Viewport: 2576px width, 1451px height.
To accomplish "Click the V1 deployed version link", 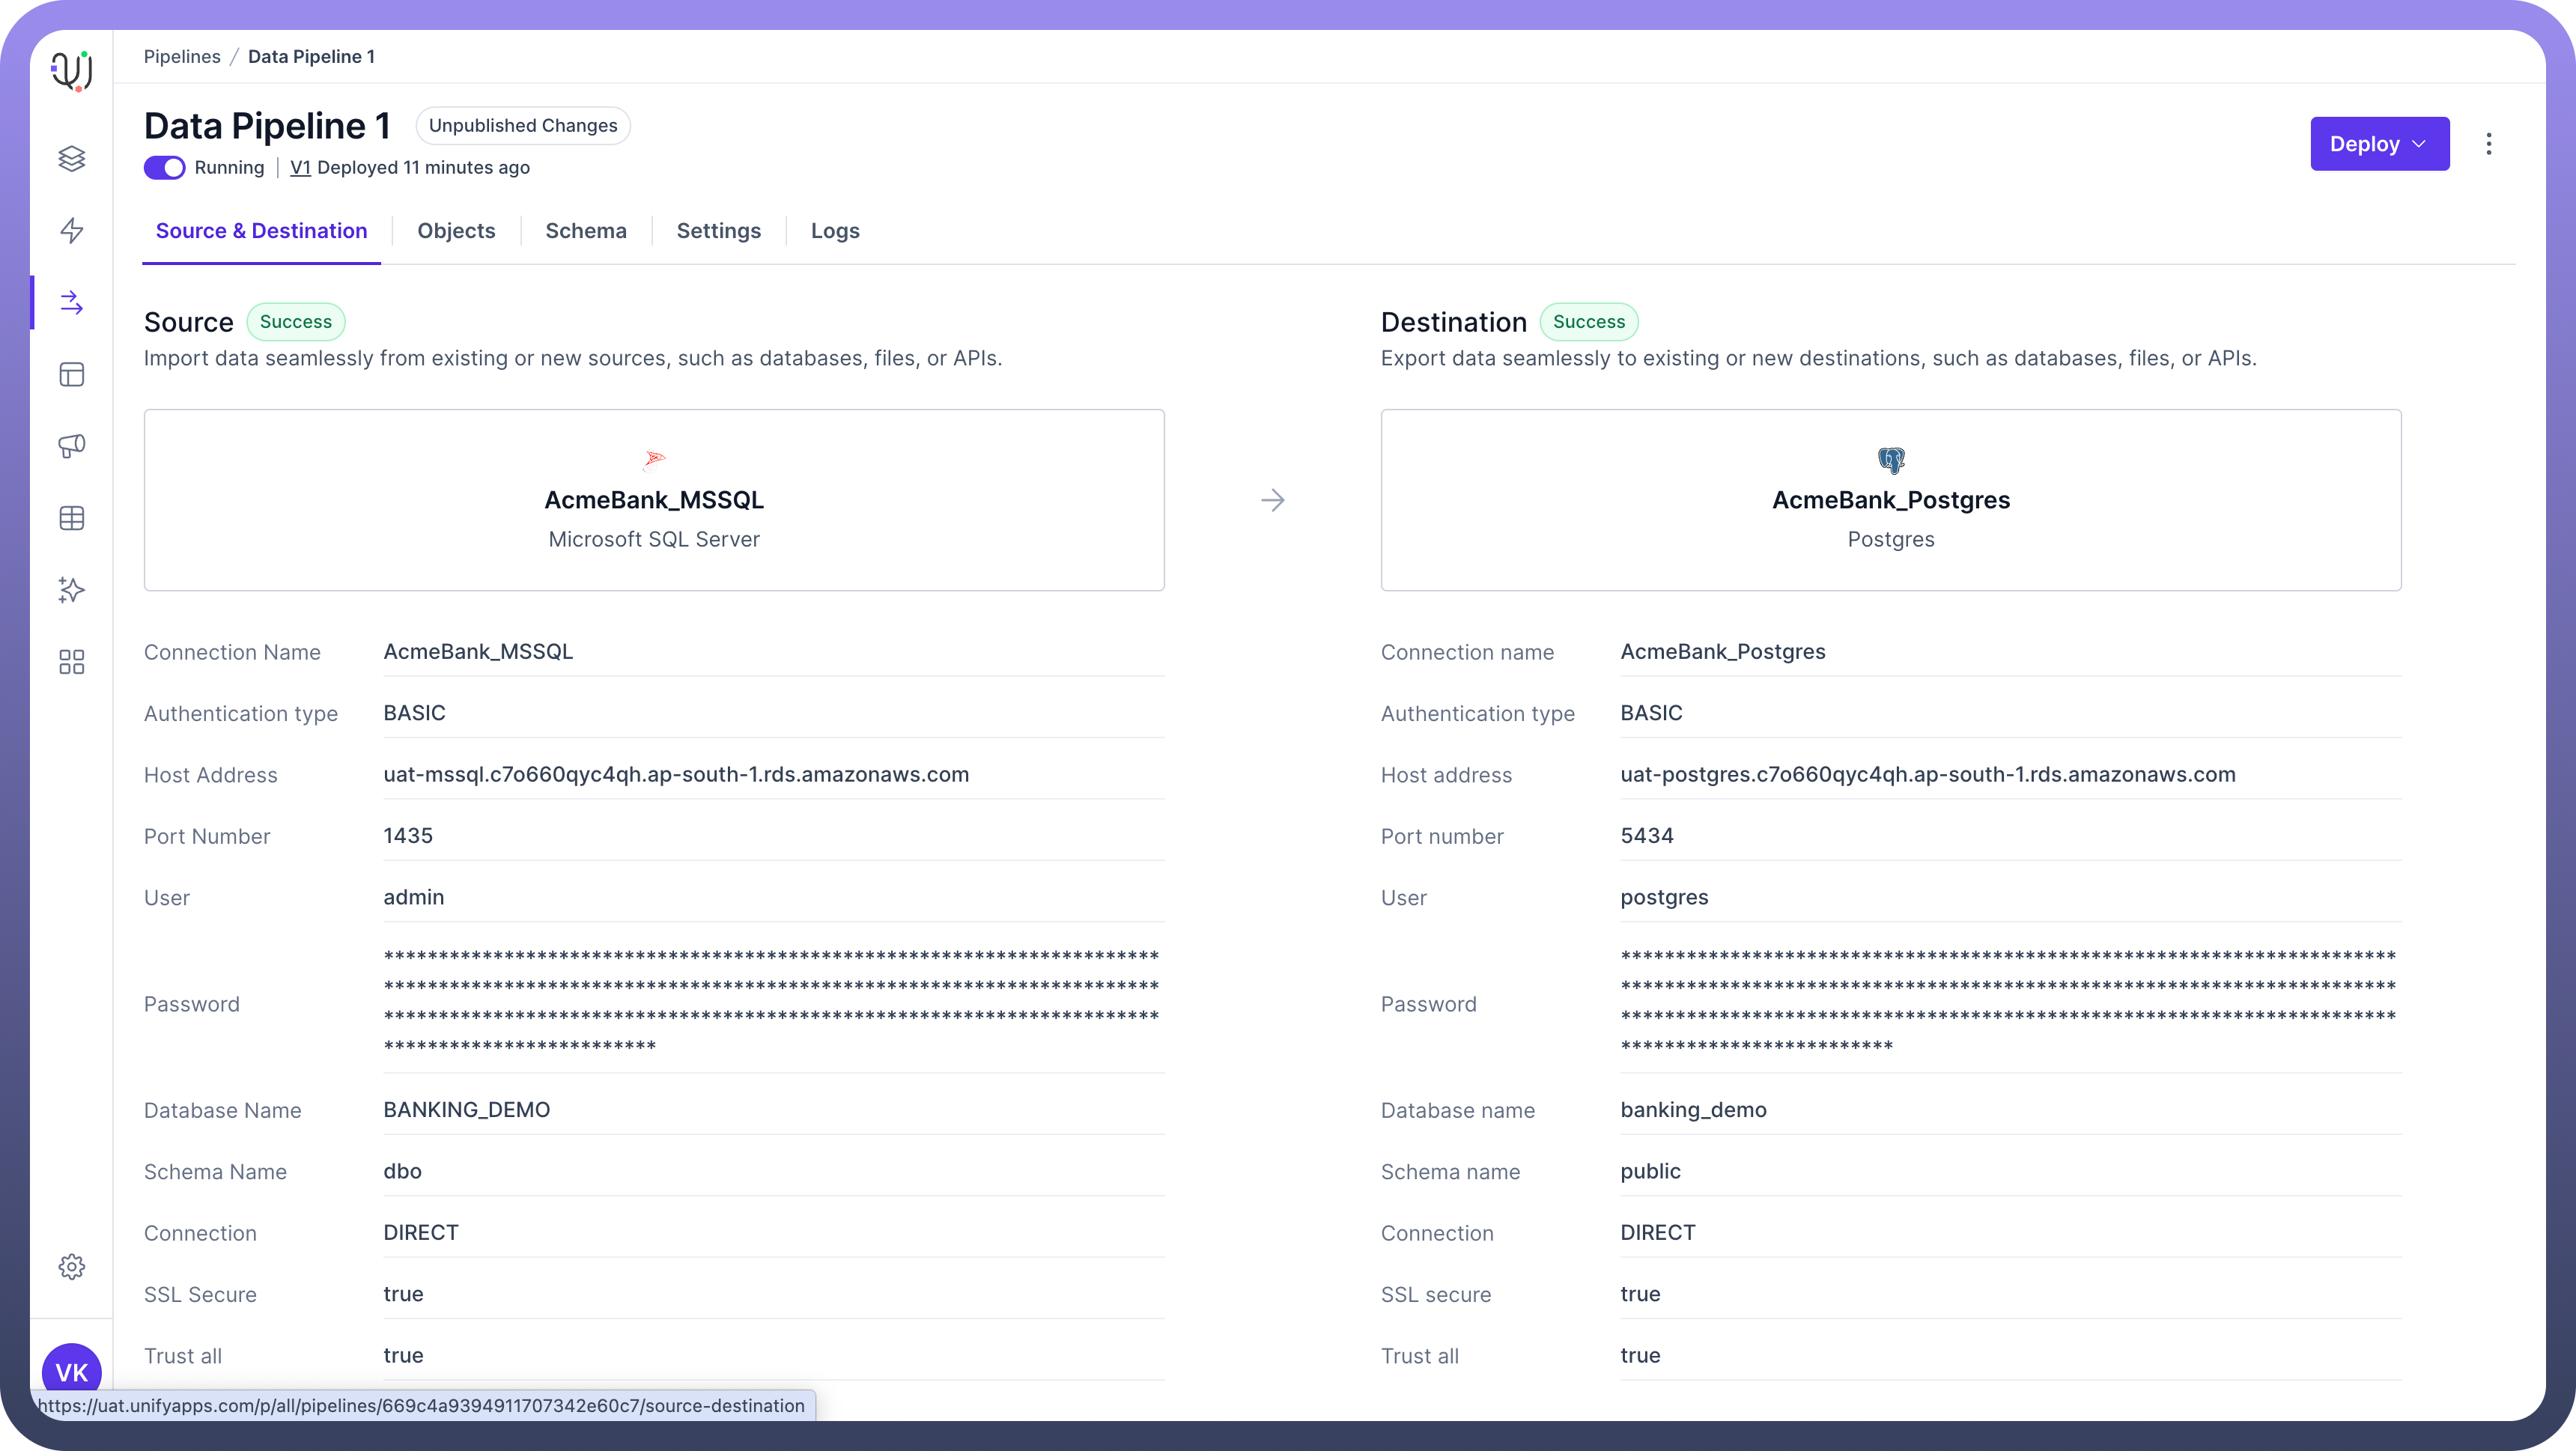I will (x=300, y=168).
